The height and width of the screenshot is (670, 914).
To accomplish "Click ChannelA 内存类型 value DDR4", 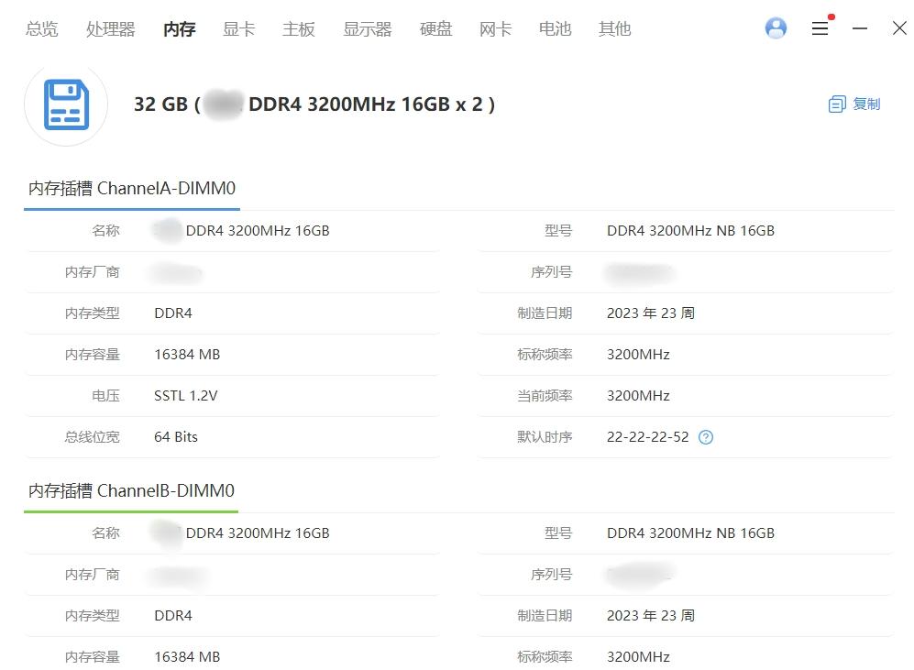I will click(x=173, y=313).
